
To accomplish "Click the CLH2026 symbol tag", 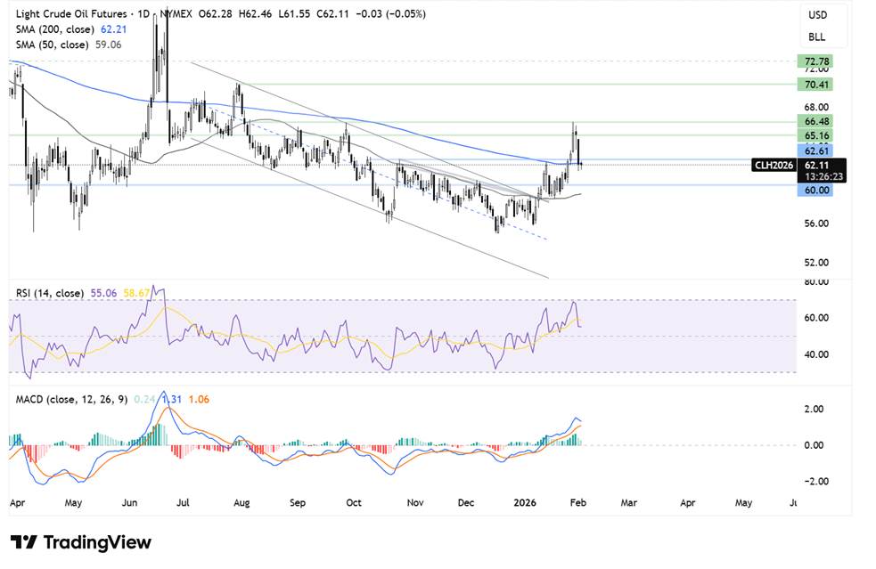I will pos(772,165).
